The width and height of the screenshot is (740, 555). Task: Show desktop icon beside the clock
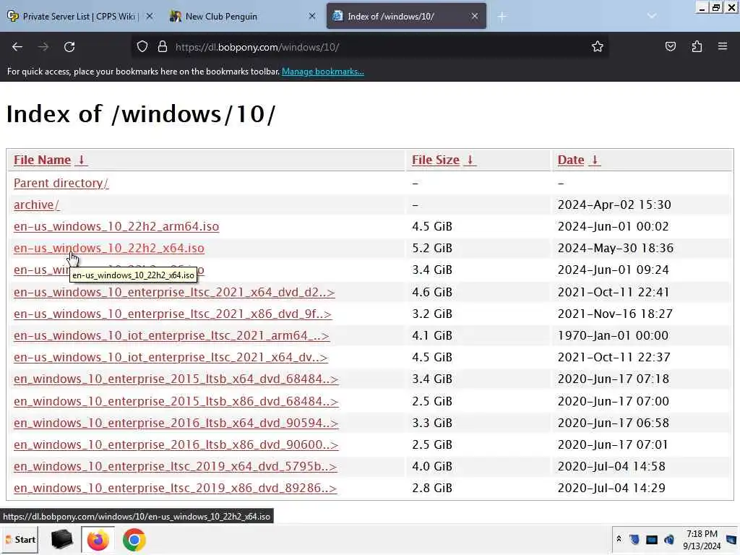731,539
